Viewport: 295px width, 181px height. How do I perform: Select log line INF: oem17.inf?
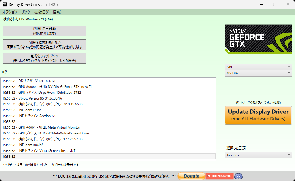(108, 110)
